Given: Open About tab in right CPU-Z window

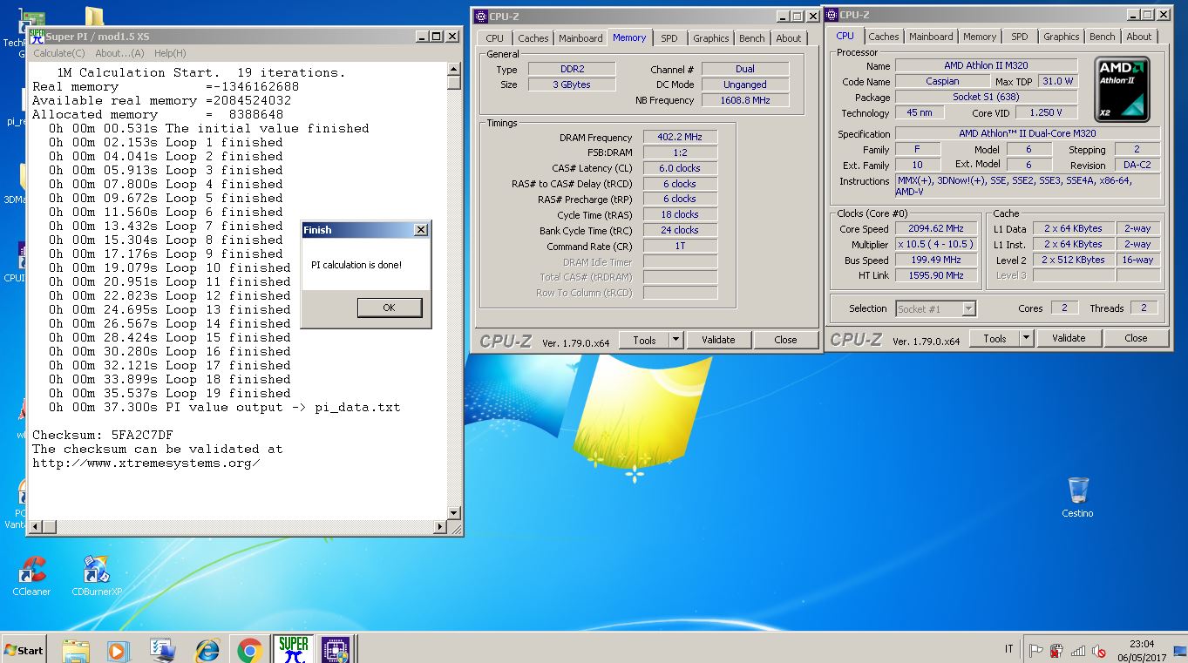Looking at the screenshot, I should pyautogui.click(x=1138, y=37).
